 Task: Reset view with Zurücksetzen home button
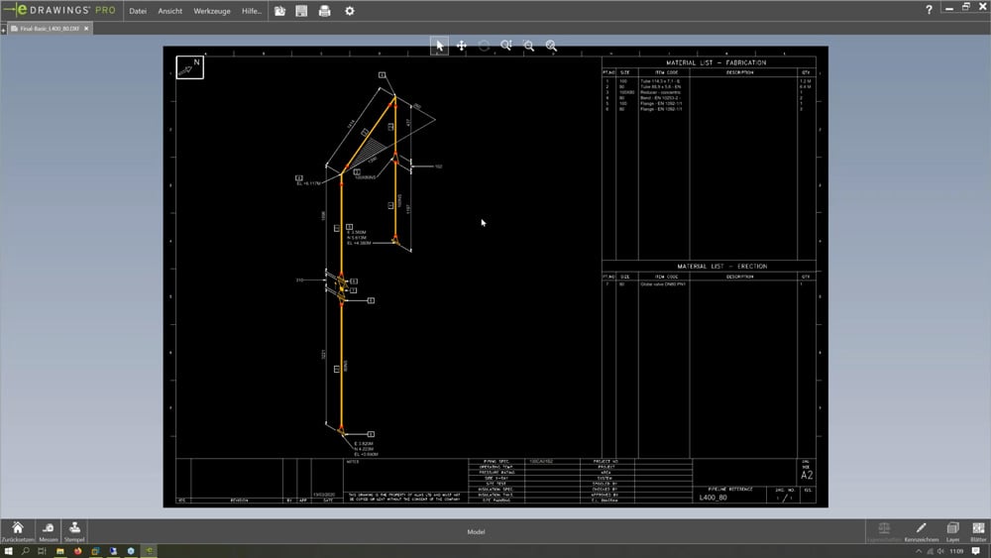click(x=17, y=531)
